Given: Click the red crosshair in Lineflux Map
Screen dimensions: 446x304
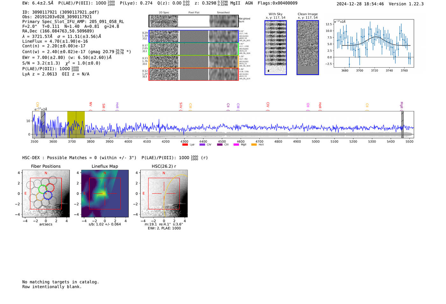Looking at the screenshot, I should click(x=105, y=193).
